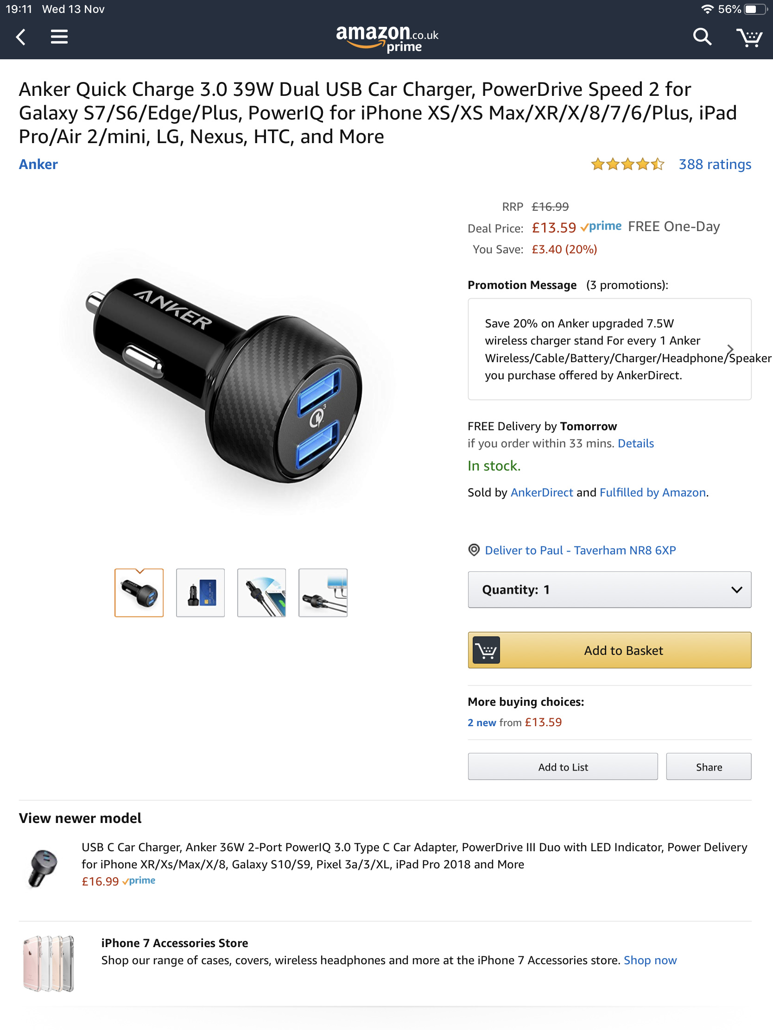Select the fourth product thumbnail

pyautogui.click(x=323, y=593)
